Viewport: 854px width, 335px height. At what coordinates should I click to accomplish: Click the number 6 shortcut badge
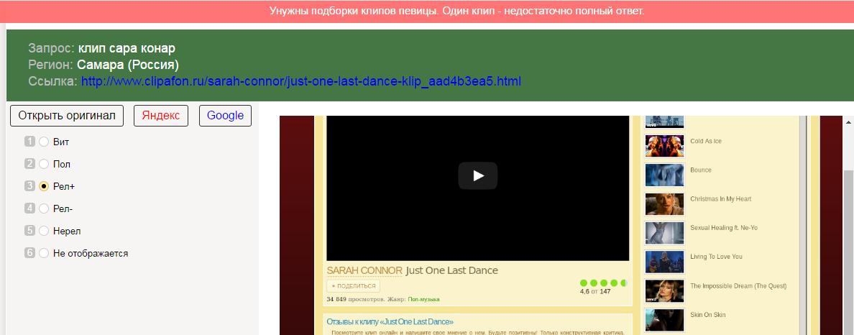29,253
